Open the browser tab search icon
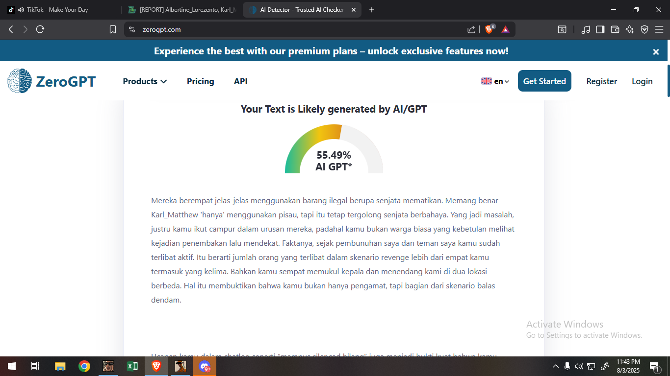The height and width of the screenshot is (376, 670). tap(562, 29)
